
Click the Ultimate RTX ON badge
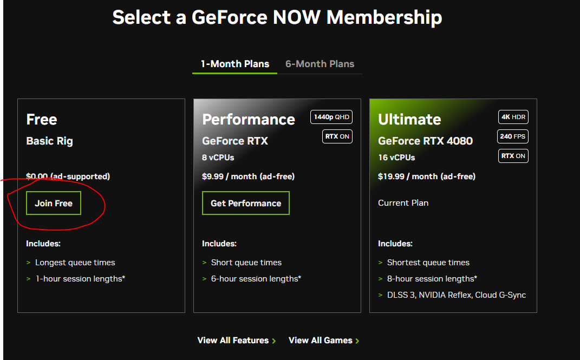coord(513,156)
